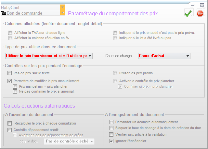Viewport: 208px width, 149px height.
Task: Expand the BabyCool dropdown arrow
Action: click(62, 7)
